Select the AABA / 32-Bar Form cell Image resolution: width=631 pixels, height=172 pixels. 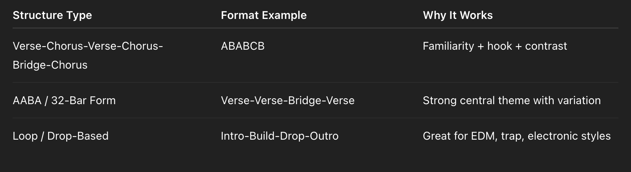point(64,101)
